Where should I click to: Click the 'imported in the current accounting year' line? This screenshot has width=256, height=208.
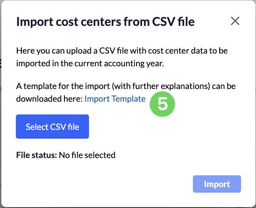click(x=90, y=64)
